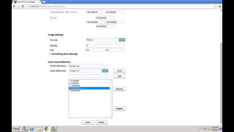Focus the Size height field
The image size is (234, 132).
pyautogui.click(x=115, y=50)
